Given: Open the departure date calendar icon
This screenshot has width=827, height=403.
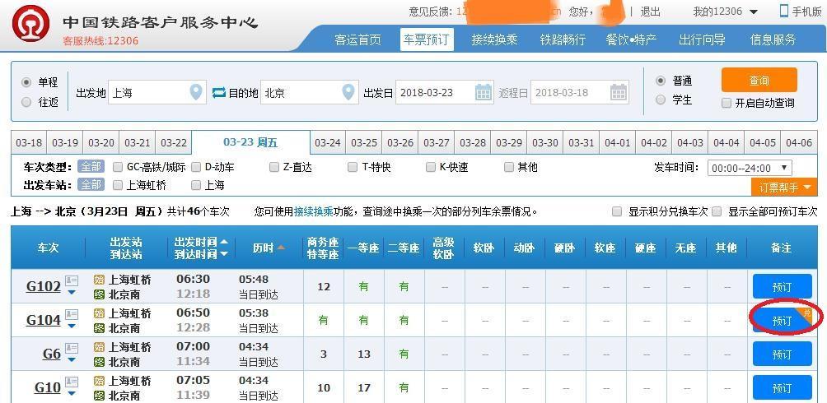Looking at the screenshot, I should coord(484,93).
